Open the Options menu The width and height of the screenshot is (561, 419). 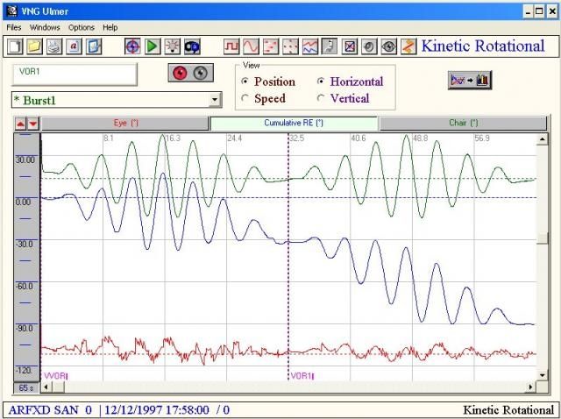point(81,27)
